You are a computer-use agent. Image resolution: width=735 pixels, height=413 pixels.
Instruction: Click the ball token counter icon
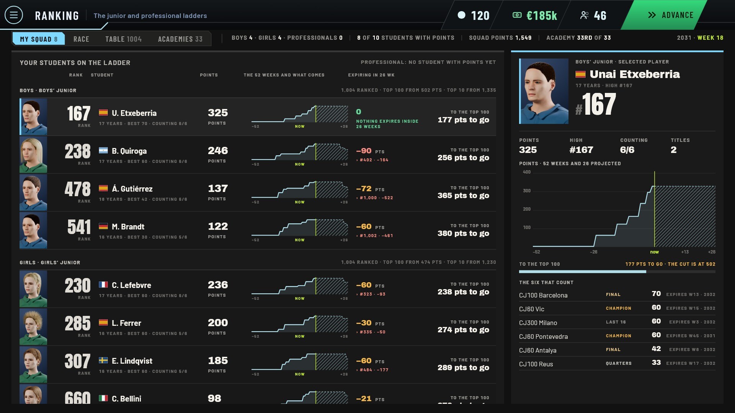point(462,15)
